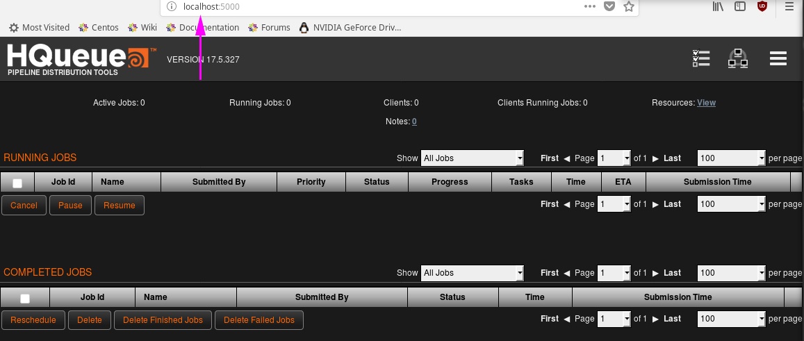Open Running Jobs top page number dropdown
Image resolution: width=804 pixels, height=341 pixels.
(614, 158)
